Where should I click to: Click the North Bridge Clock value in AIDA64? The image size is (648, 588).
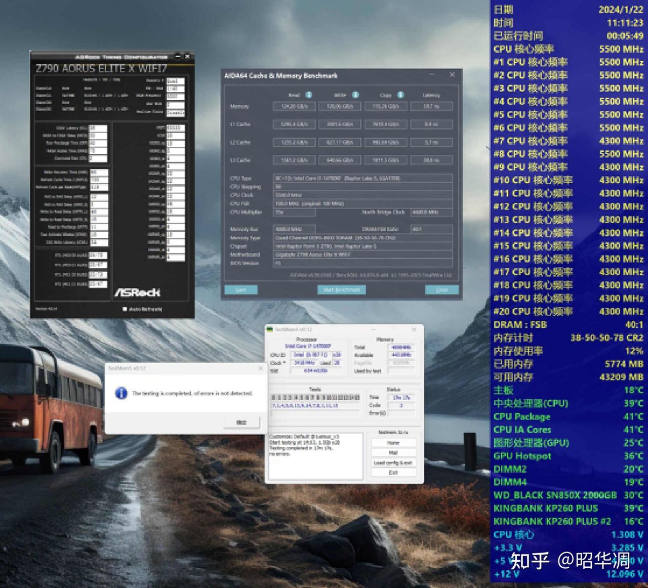pyautogui.click(x=431, y=212)
